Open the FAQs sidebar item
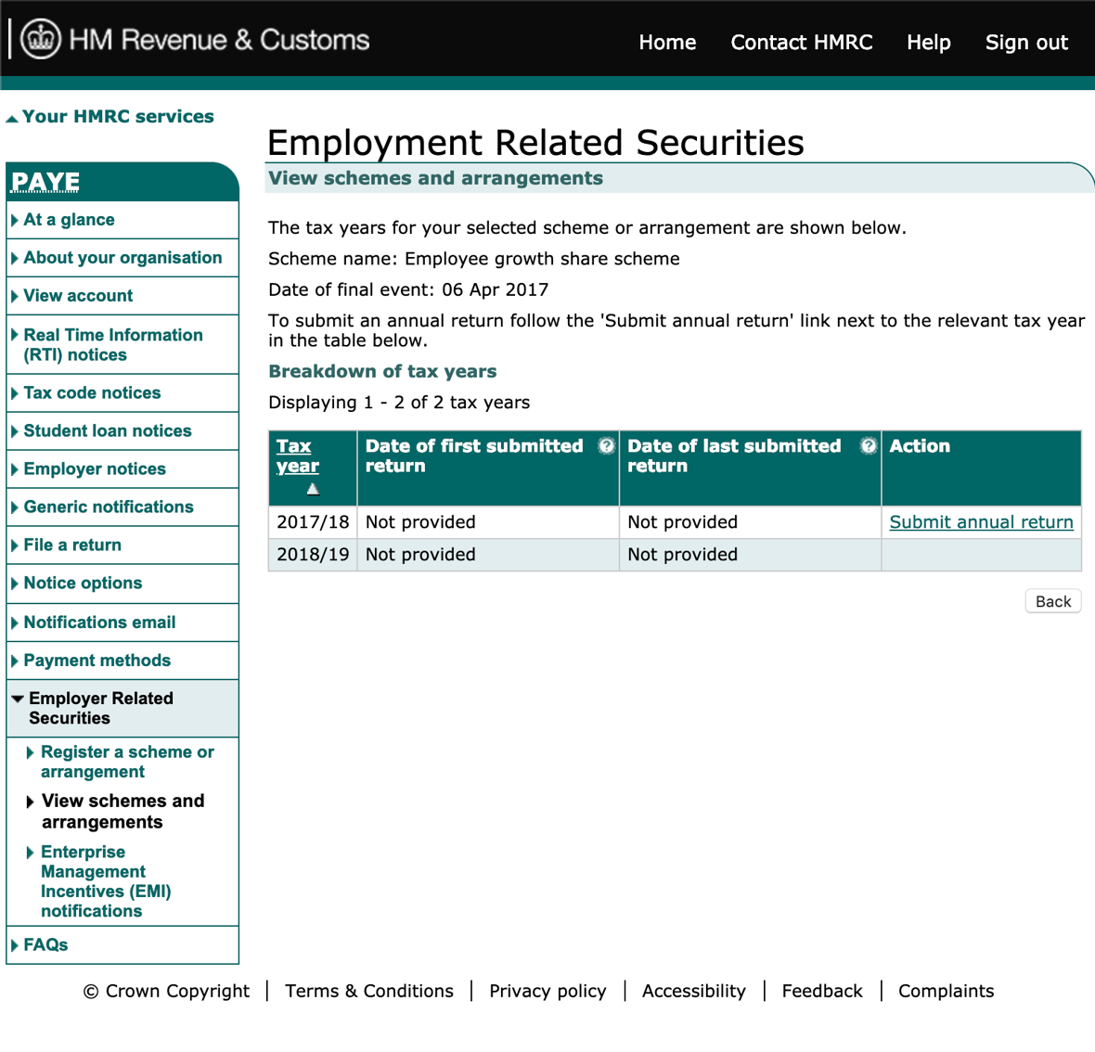The width and height of the screenshot is (1095, 1052). click(x=45, y=945)
